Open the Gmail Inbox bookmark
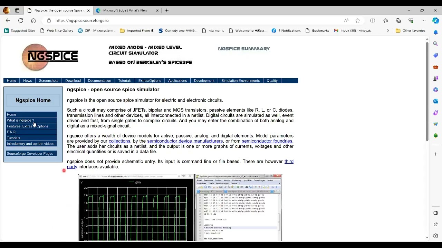Screen dimensions: 442x248 click(353, 31)
